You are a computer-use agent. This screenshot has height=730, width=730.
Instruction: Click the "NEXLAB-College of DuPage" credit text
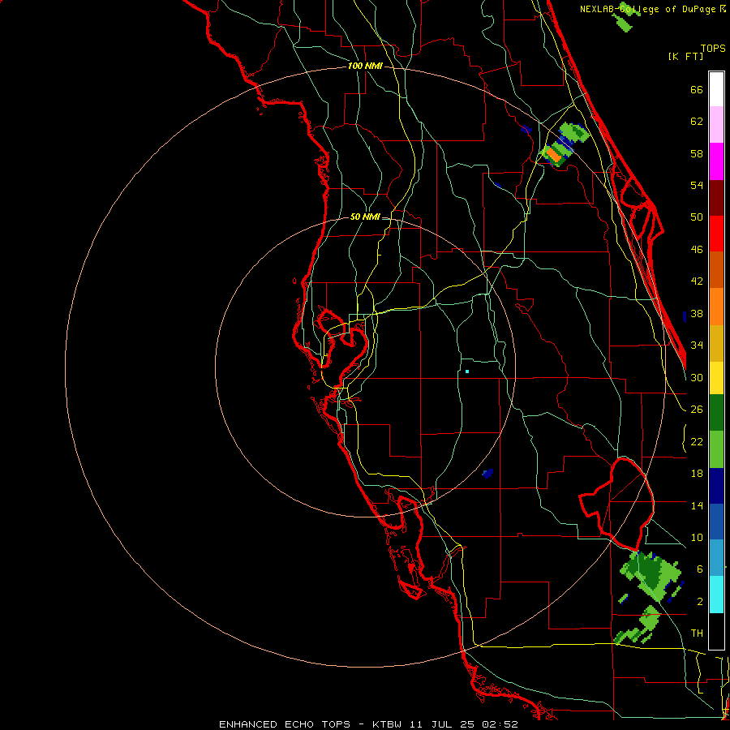click(647, 9)
